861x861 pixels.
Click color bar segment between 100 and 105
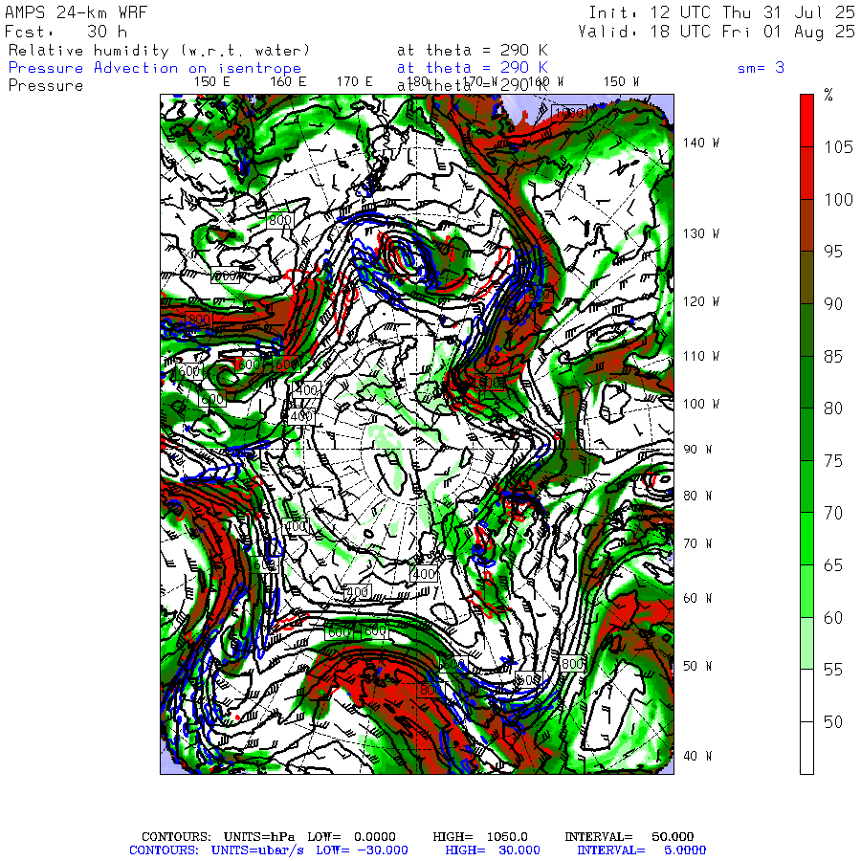pos(806,173)
